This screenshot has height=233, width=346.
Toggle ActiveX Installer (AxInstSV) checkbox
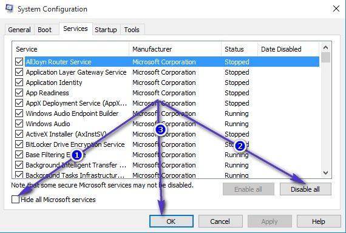pyautogui.click(x=19, y=134)
